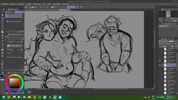Select the Eraser tool

click(2, 35)
